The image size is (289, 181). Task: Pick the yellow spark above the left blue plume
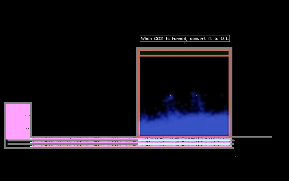pos(170,96)
